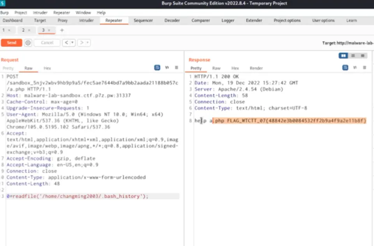Select combined tabbed layout view
Screen dimensions: 374x246
pyautogui.click(x=363, y=56)
